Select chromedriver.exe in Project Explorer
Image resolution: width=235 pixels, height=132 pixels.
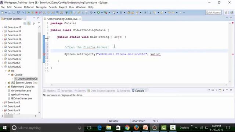coord(21,91)
